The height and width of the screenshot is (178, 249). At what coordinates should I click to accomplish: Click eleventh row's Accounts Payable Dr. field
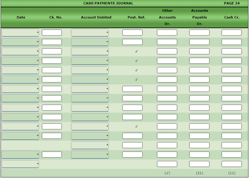(199, 126)
